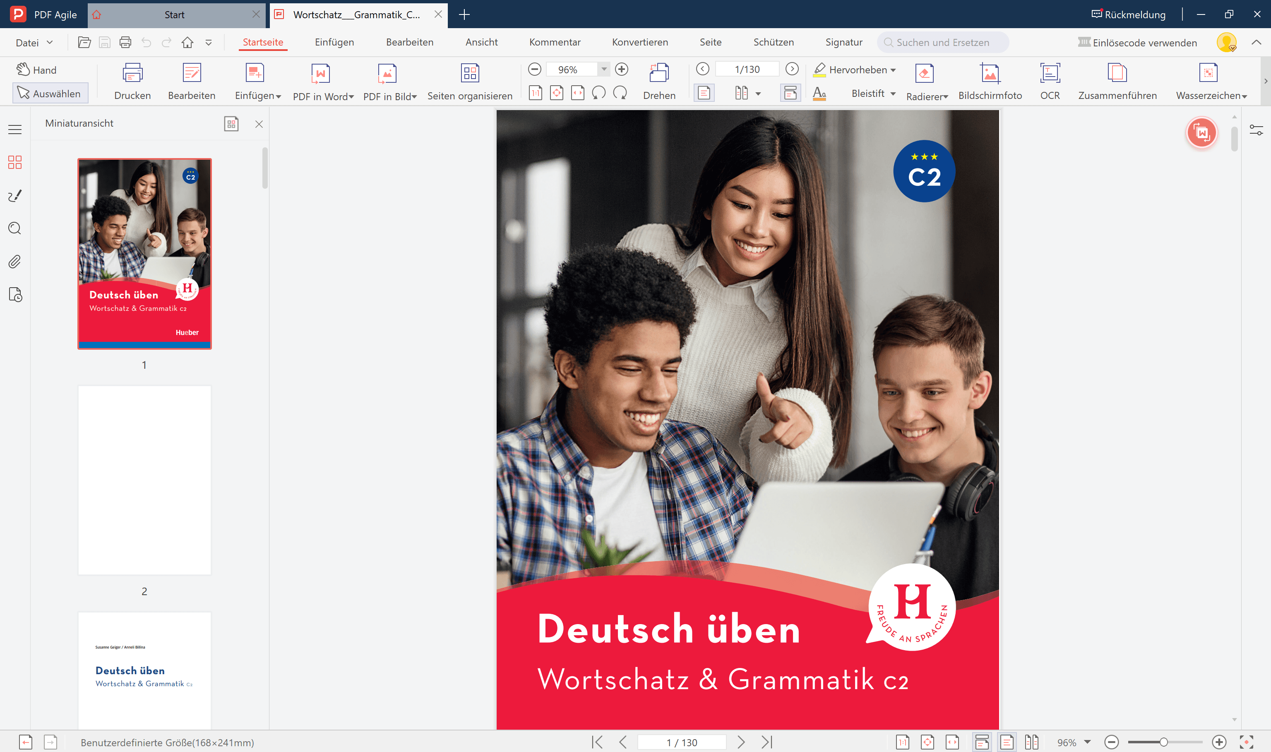Click the text color underline icon
1271x752 pixels.
(819, 94)
